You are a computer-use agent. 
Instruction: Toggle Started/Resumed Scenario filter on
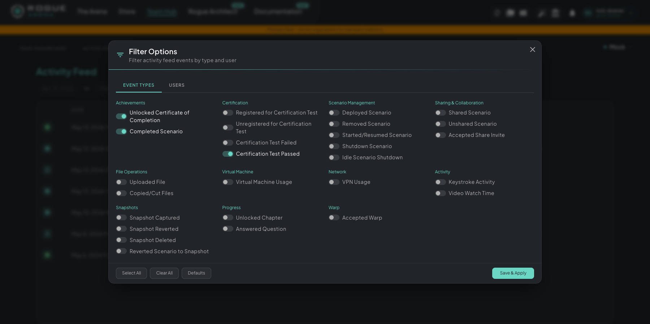(334, 135)
